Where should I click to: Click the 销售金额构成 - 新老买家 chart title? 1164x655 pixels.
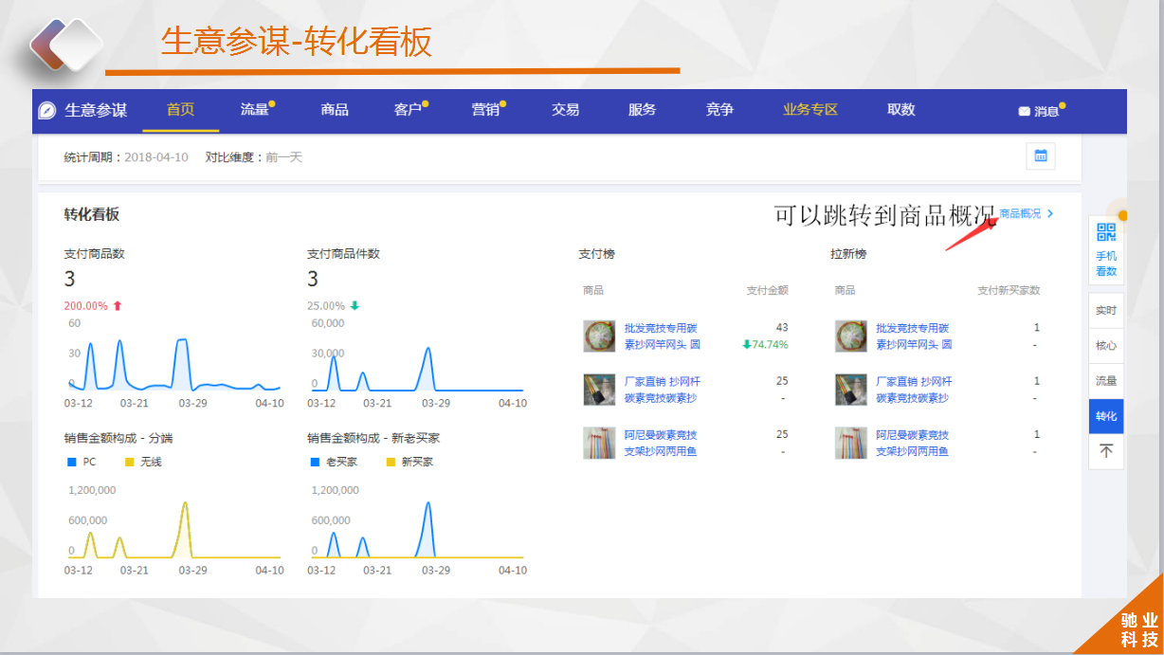coord(373,438)
